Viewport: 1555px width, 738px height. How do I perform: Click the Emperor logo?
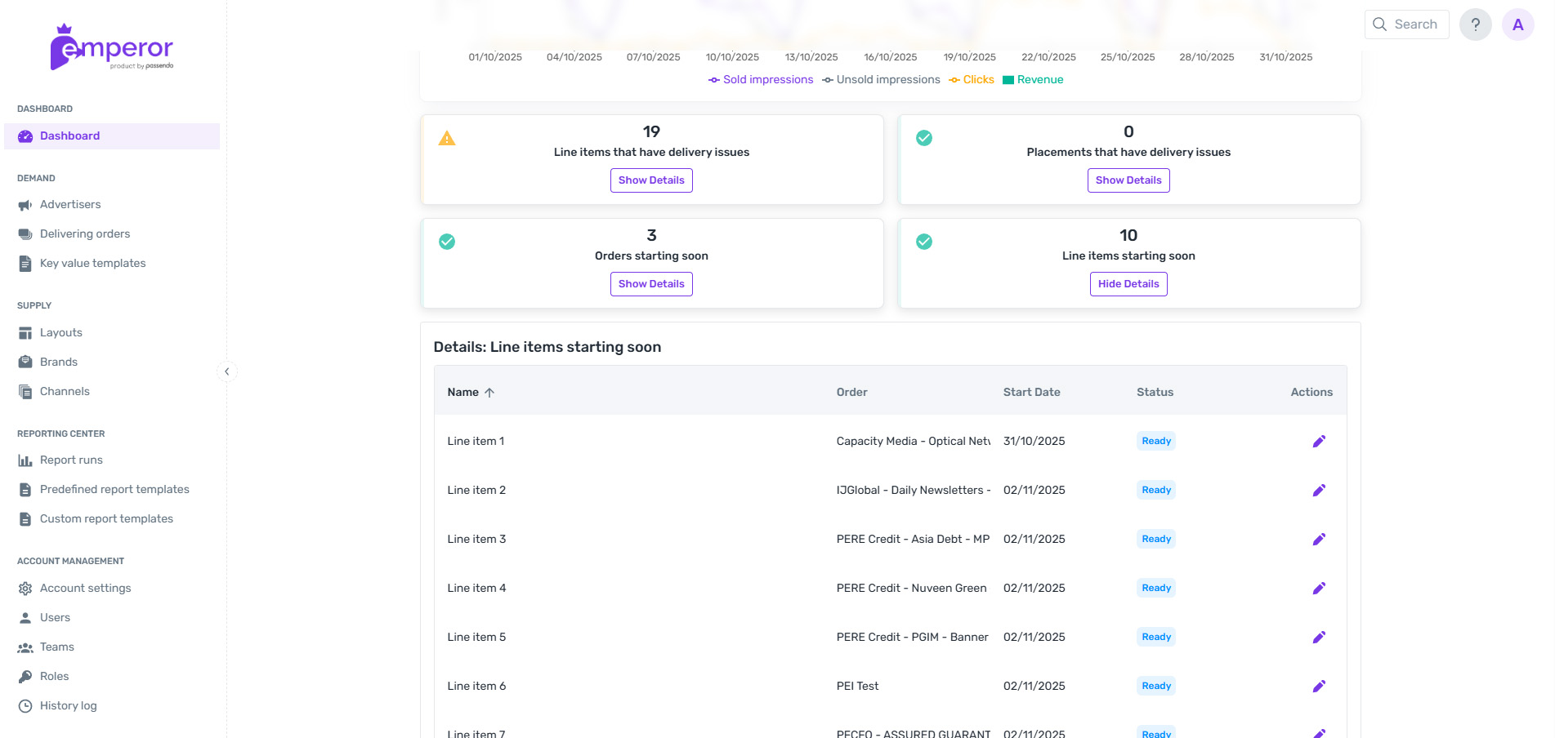(112, 47)
